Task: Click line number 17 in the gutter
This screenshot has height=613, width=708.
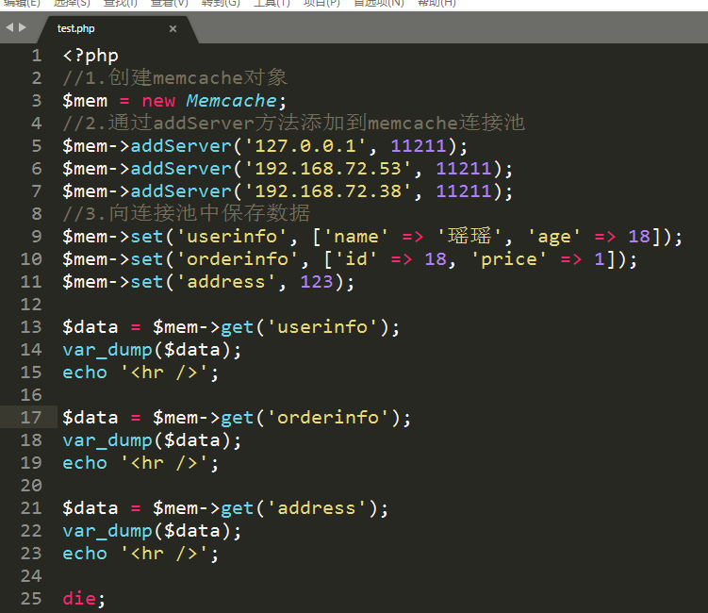Action: click(30, 418)
